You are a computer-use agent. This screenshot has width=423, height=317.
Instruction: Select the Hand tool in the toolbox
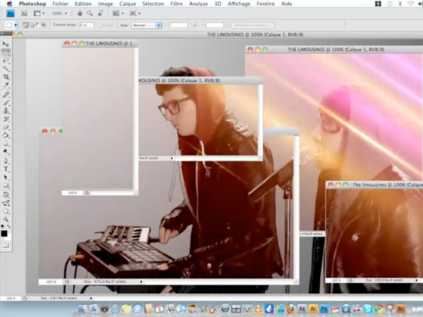tap(5, 211)
